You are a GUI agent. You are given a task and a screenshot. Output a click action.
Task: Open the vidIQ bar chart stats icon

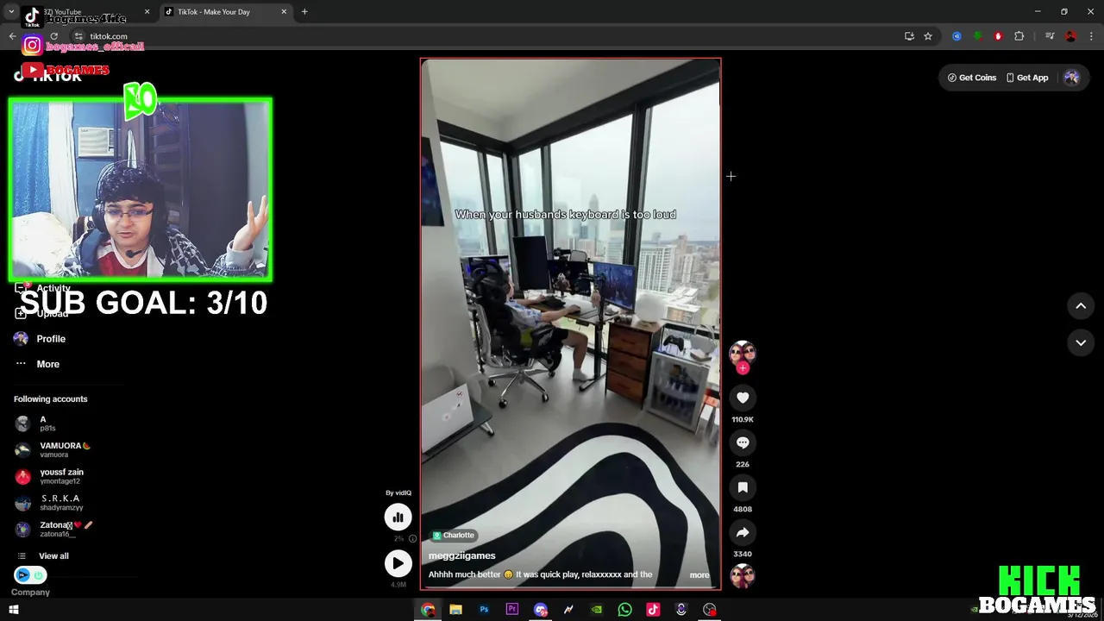pos(398,517)
